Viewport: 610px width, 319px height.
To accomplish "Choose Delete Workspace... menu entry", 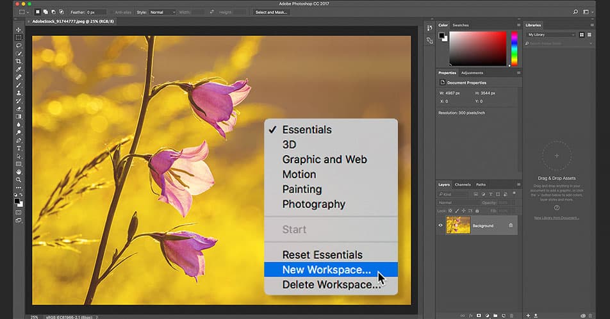I will pyautogui.click(x=331, y=284).
